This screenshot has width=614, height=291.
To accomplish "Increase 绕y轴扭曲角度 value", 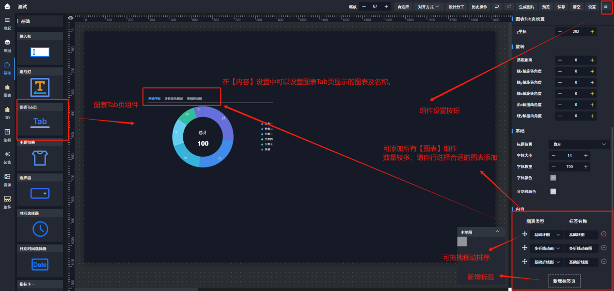I will pyautogui.click(x=592, y=116).
